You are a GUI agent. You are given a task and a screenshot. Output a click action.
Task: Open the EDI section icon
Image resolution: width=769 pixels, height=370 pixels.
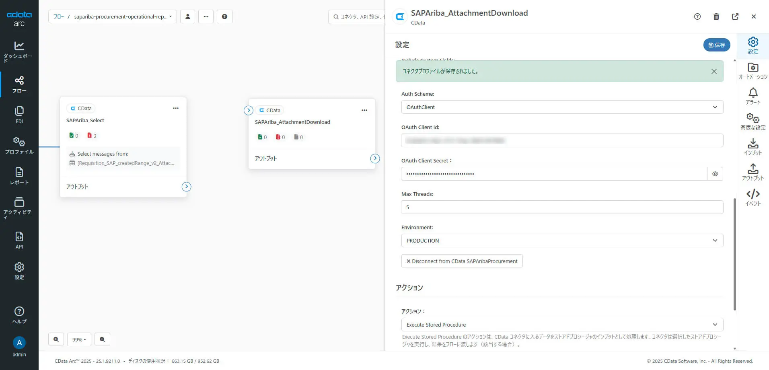(19, 115)
